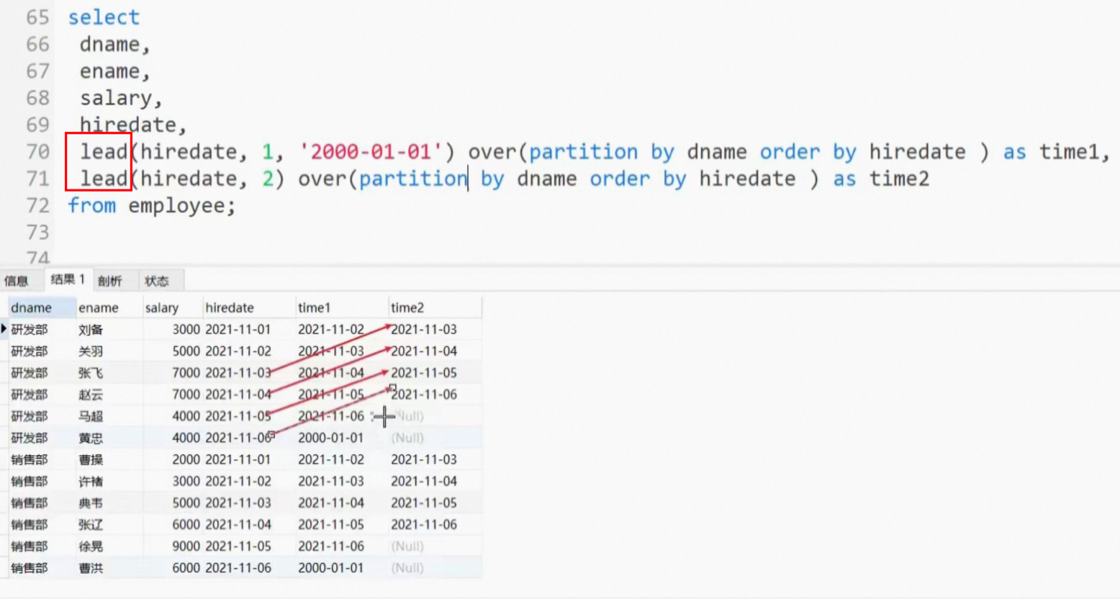Image resolution: width=1120 pixels, height=599 pixels.
Task: Click dname 研发部 in 赵云's row
Action: click(29, 394)
